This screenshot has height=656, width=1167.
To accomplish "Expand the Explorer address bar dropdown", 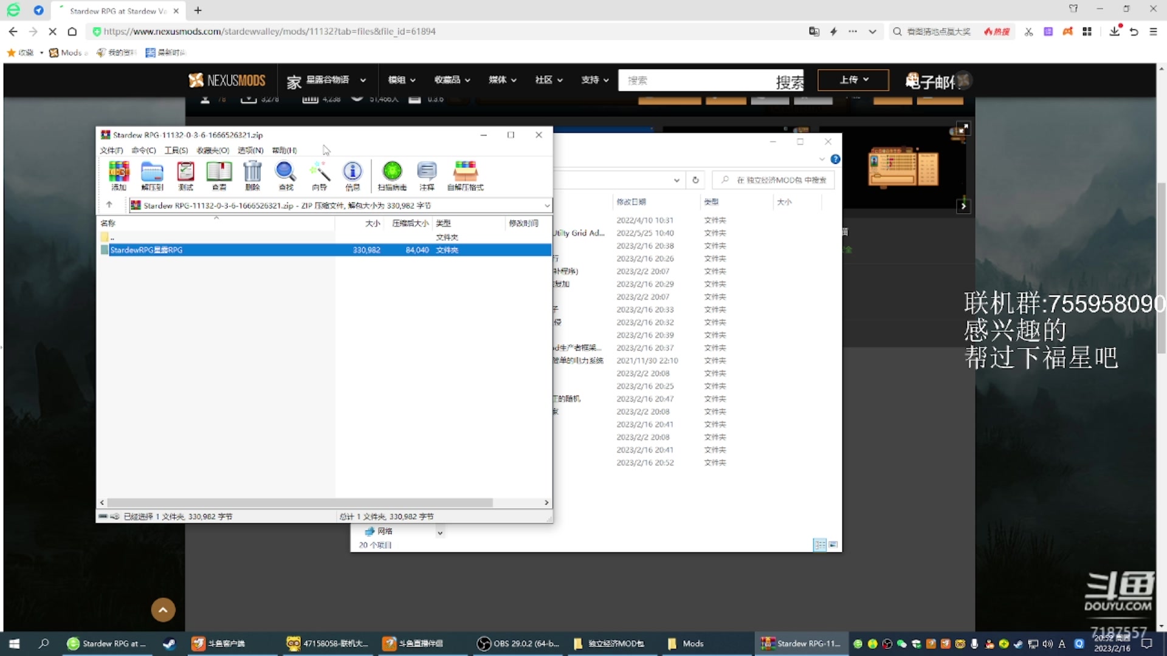I will 676,180.
